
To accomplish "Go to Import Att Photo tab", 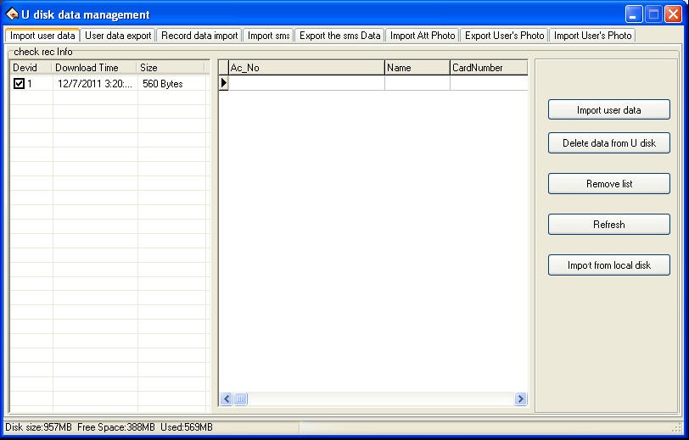I will click(423, 36).
